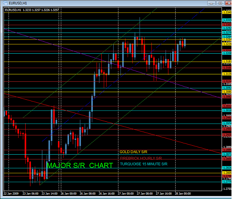This screenshot has width=232, height=199.
Task: Click the turquoise 1.2871 price tag
Action: coord(227,154)
